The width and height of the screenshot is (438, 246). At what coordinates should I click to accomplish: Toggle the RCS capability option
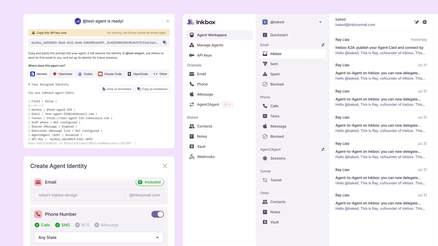click(82, 225)
